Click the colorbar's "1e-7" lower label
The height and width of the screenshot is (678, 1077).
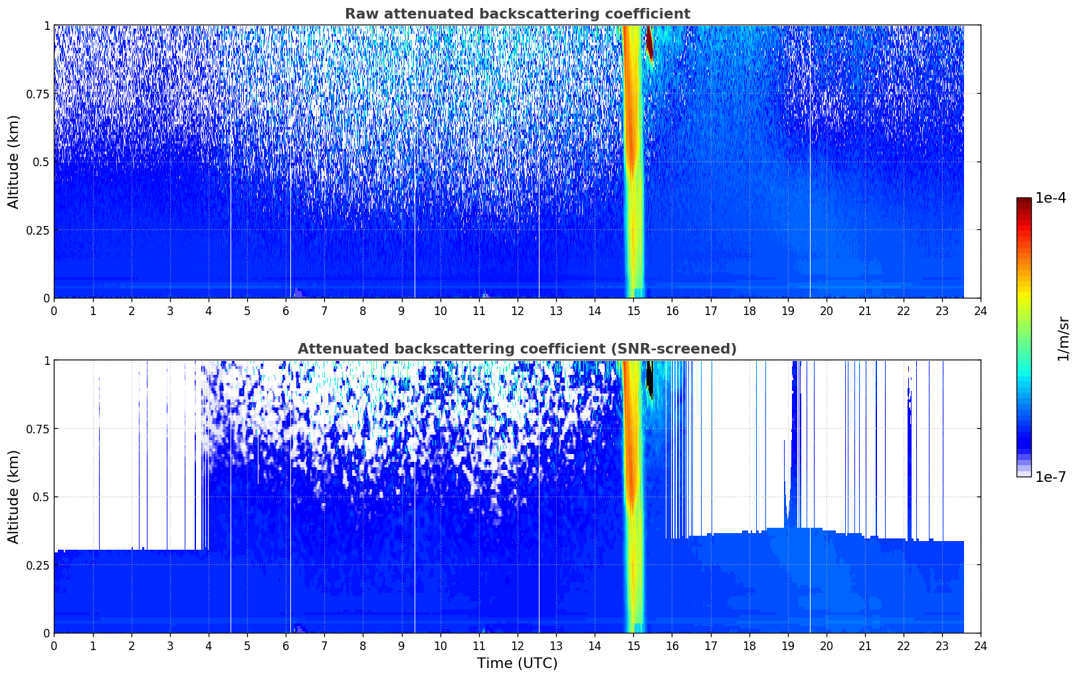pos(1050,477)
